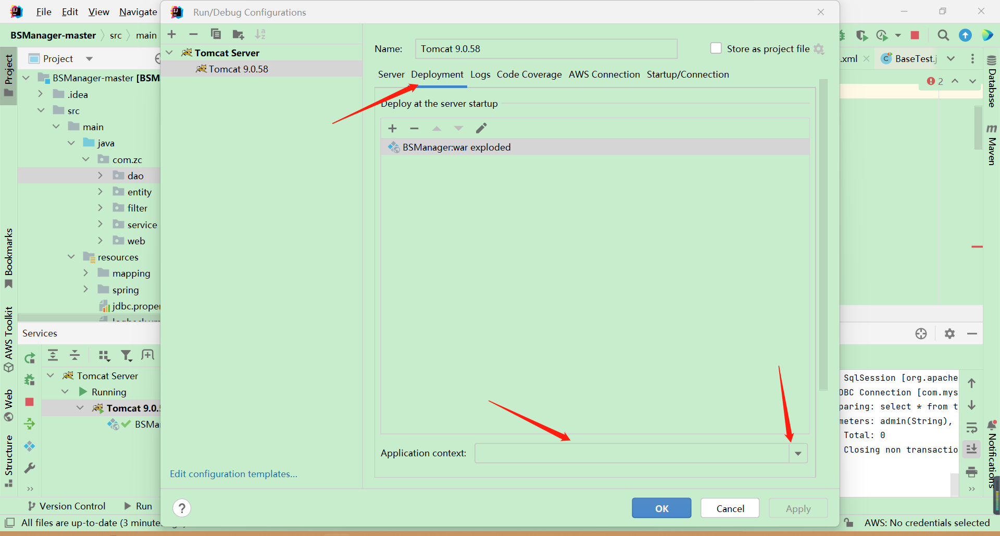
Task: Click the Apply button
Action: click(x=798, y=508)
